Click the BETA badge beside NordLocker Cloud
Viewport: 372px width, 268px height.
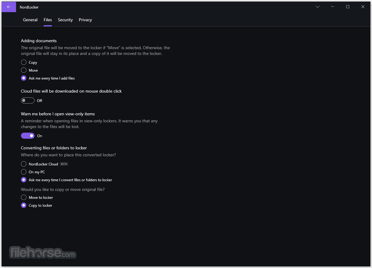[x=64, y=164]
